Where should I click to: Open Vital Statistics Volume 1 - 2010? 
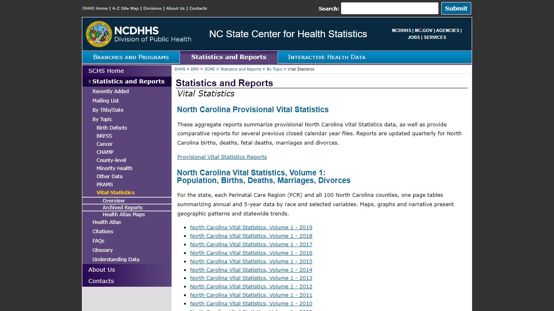click(x=251, y=304)
